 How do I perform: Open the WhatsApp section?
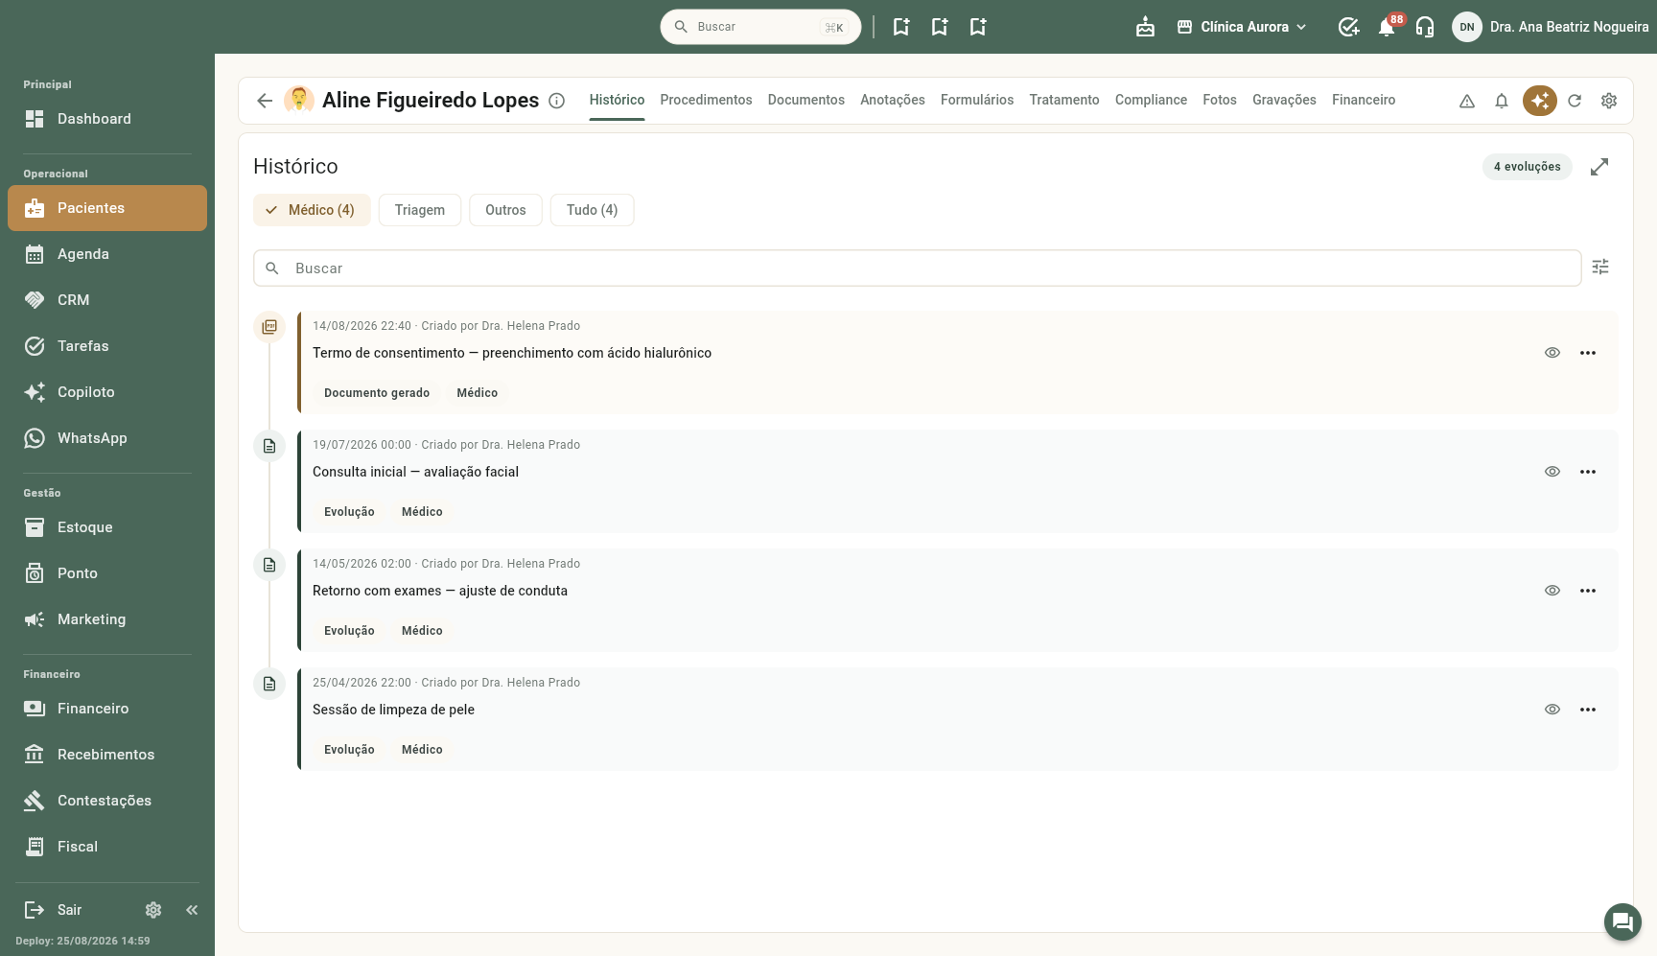pos(107,438)
